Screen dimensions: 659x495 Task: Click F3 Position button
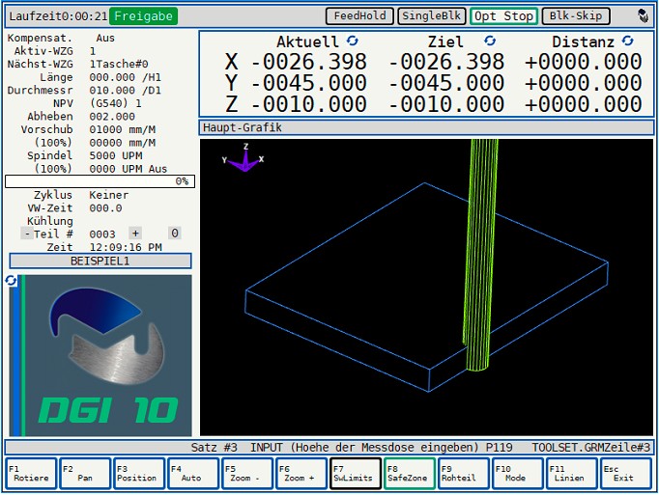click(x=139, y=474)
